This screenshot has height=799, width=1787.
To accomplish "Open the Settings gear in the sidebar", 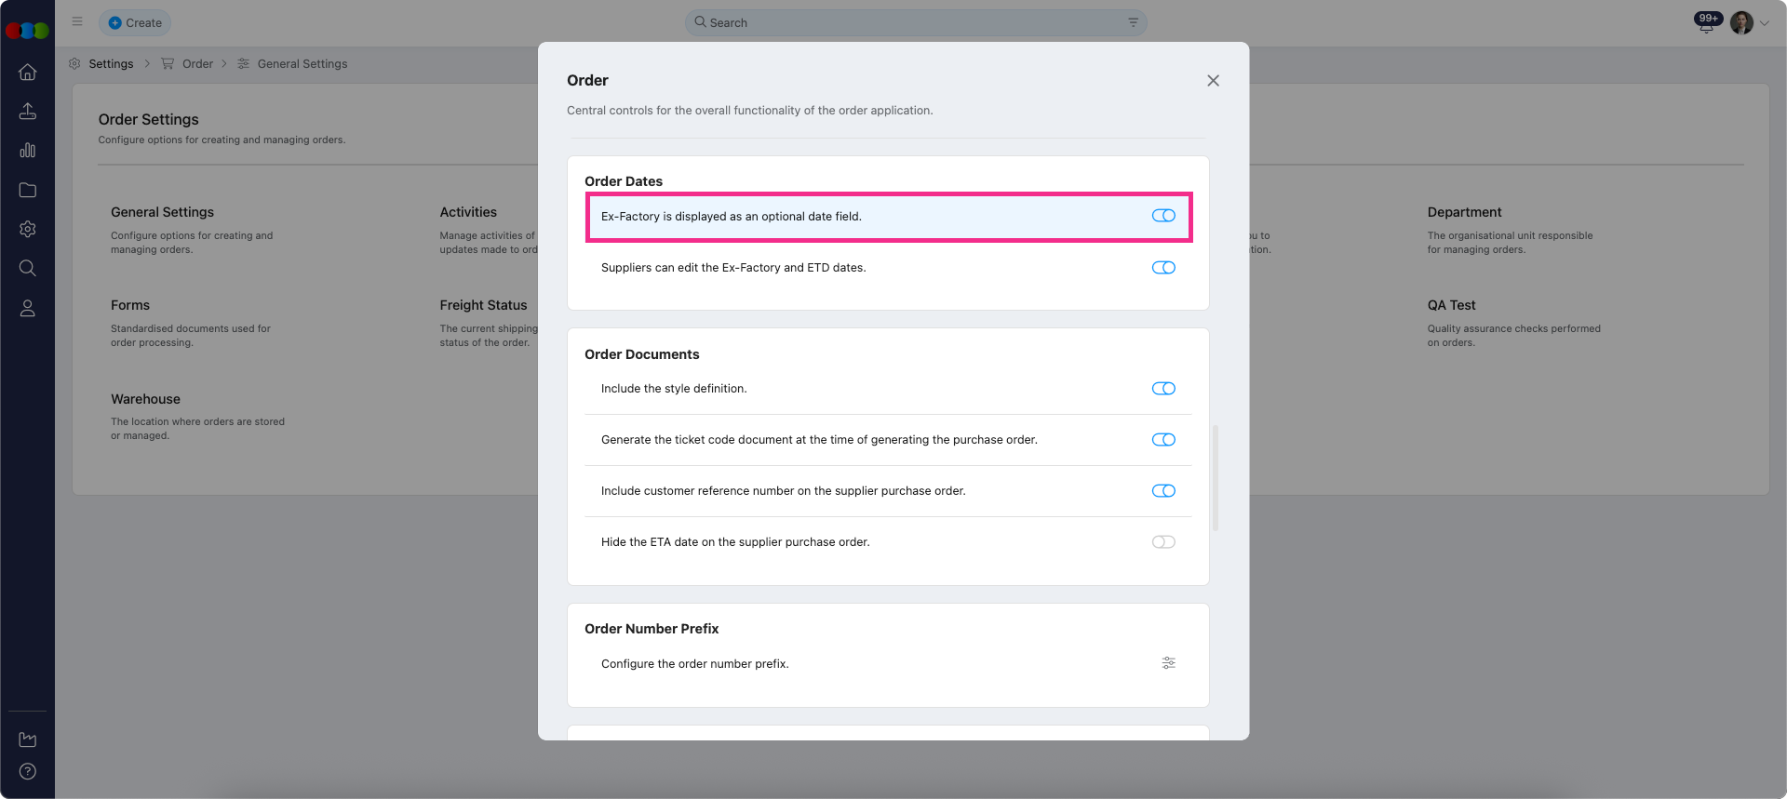I will point(27,229).
